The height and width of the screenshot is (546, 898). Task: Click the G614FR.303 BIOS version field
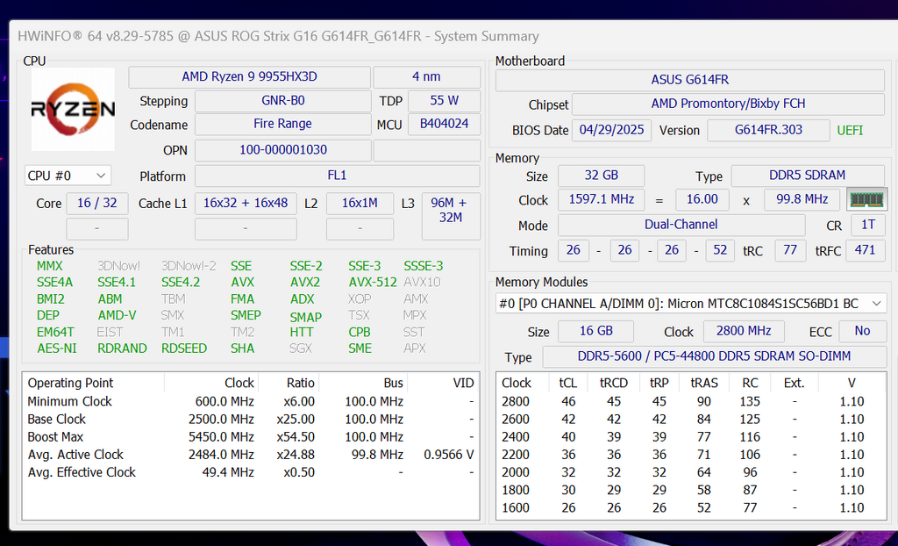pos(768,130)
